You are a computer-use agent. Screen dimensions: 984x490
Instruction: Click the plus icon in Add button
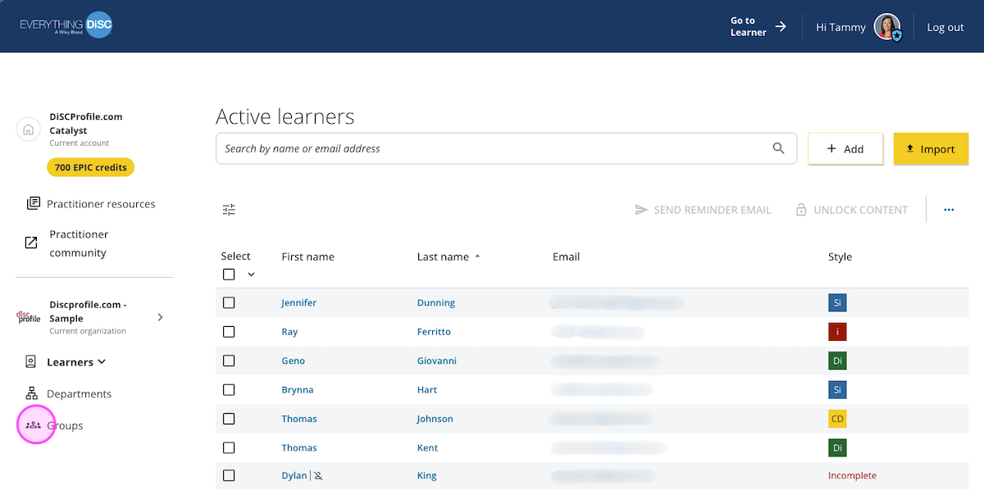click(831, 148)
